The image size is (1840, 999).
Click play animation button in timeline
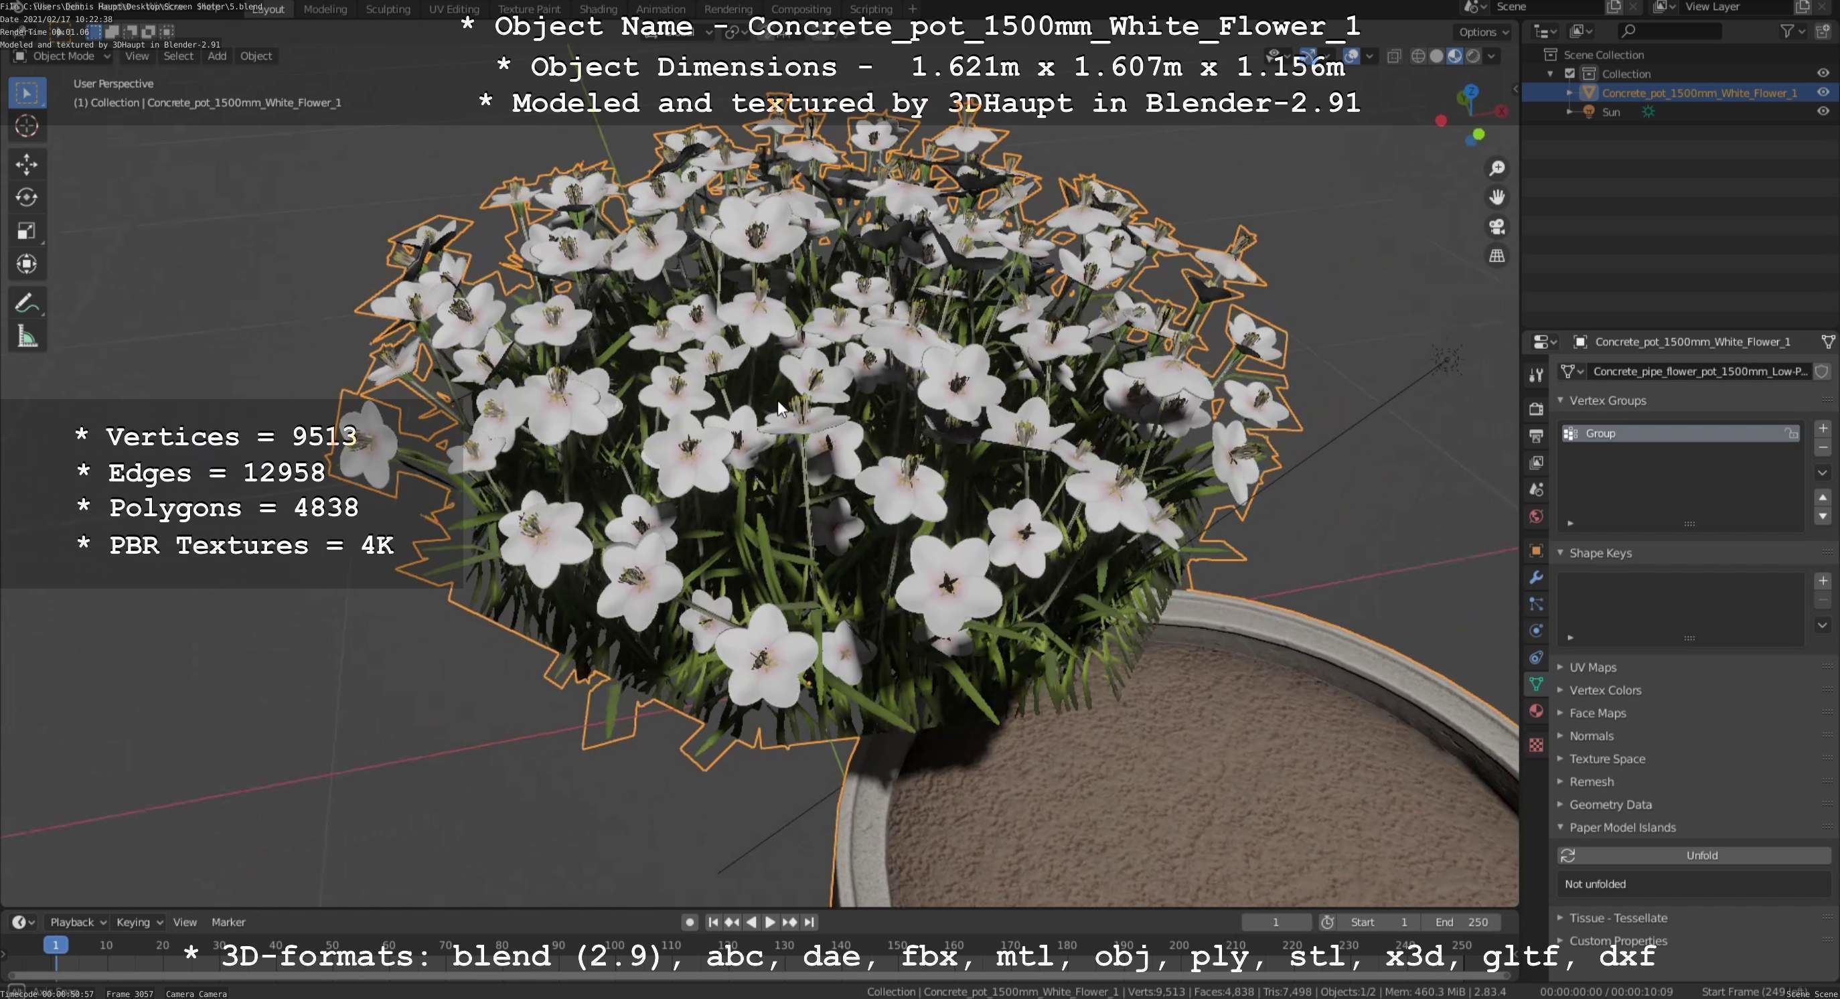[x=770, y=922]
